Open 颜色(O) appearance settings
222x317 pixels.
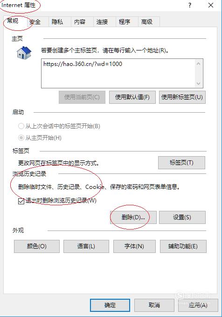(x=37, y=246)
